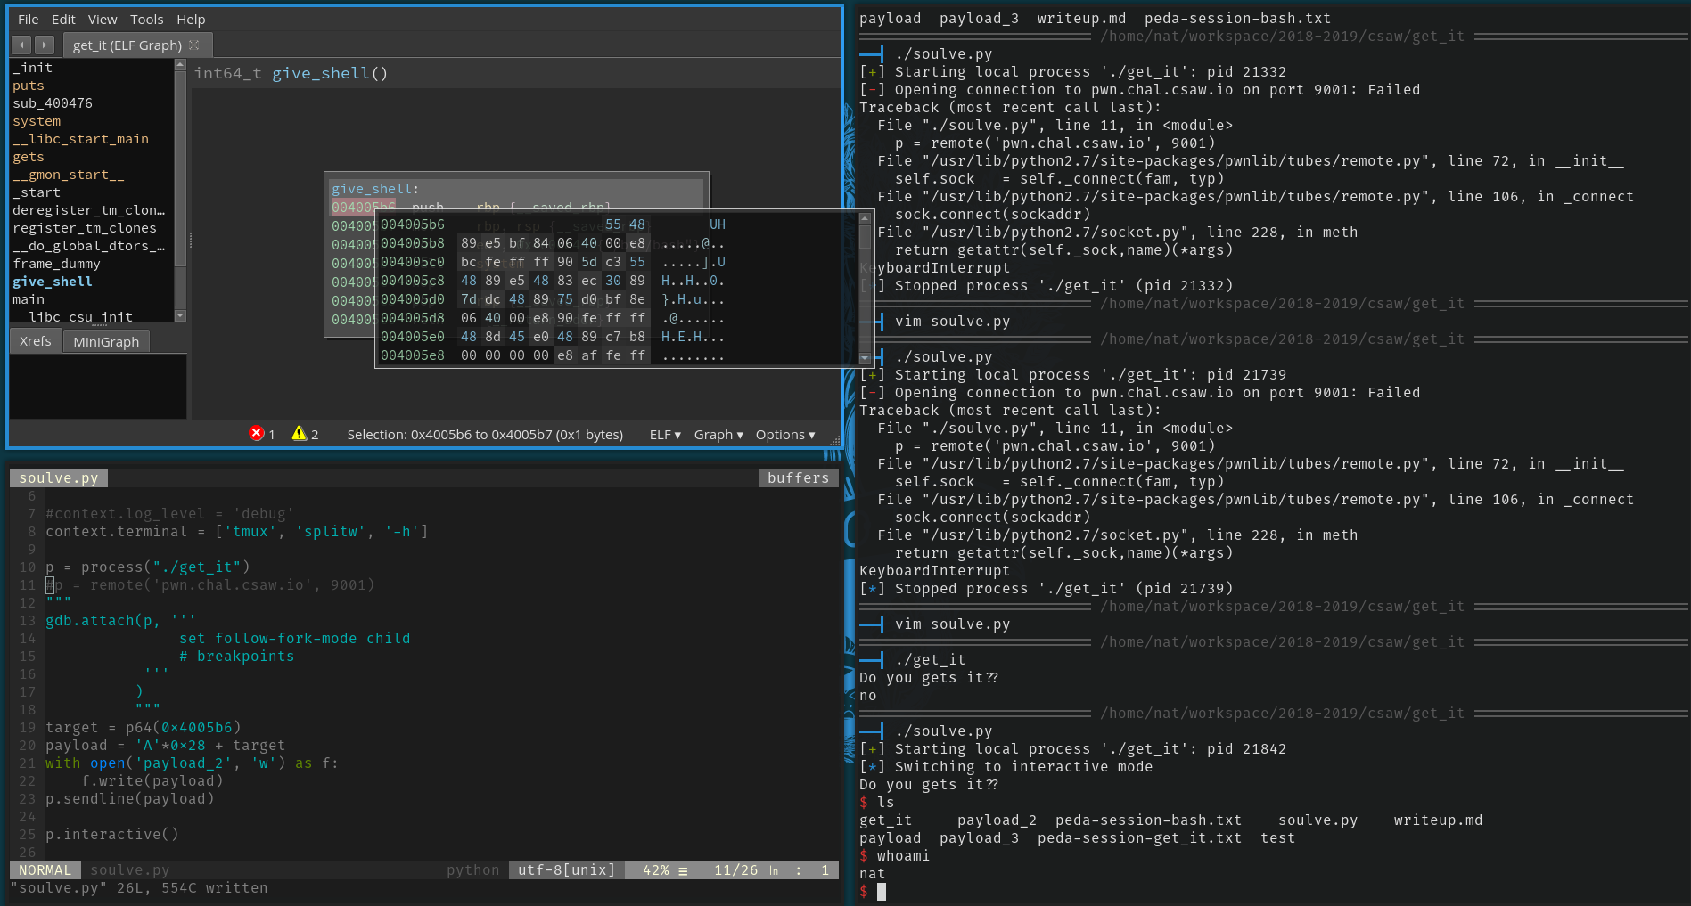
Task: Click the terminal prompt cursor at bottom
Action: pyautogui.click(x=882, y=892)
